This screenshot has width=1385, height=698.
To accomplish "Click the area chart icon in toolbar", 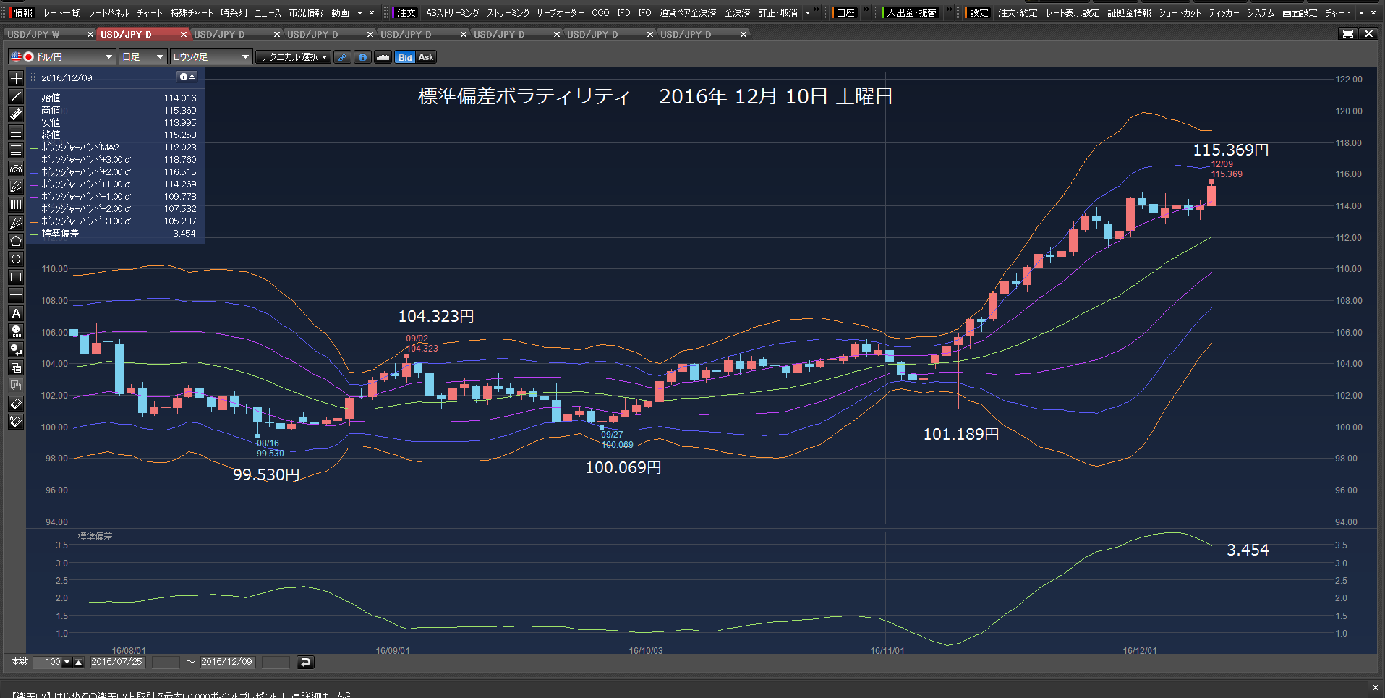I will [383, 57].
